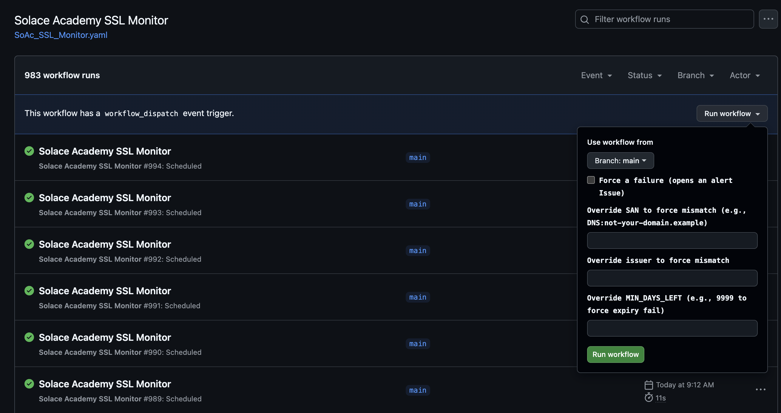Enable Force a failure checkbox
781x413 pixels.
(x=591, y=180)
